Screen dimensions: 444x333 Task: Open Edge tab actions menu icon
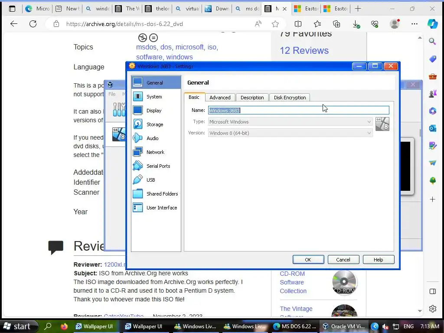click(12, 9)
